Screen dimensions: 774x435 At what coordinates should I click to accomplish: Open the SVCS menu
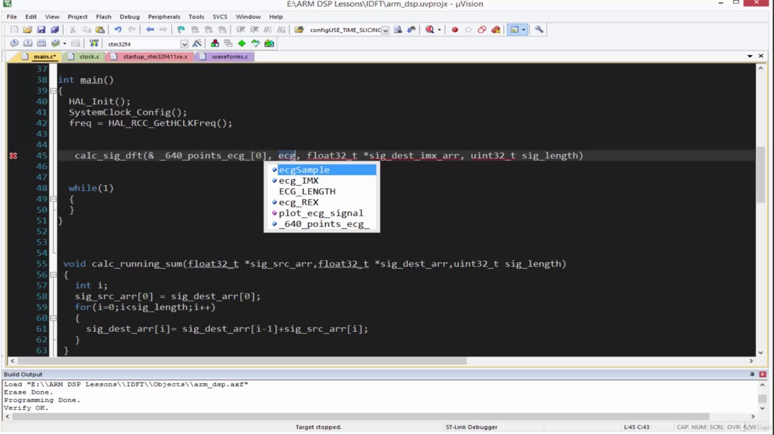pyautogui.click(x=220, y=16)
